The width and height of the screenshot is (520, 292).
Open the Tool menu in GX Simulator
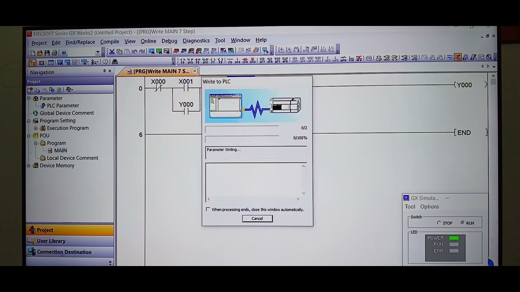pyautogui.click(x=410, y=207)
